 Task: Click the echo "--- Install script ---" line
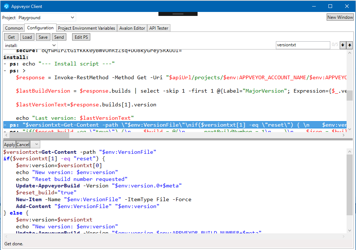pyautogui.click(x=59, y=64)
